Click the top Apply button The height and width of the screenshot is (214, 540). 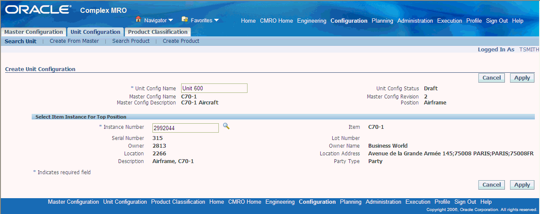click(x=522, y=78)
